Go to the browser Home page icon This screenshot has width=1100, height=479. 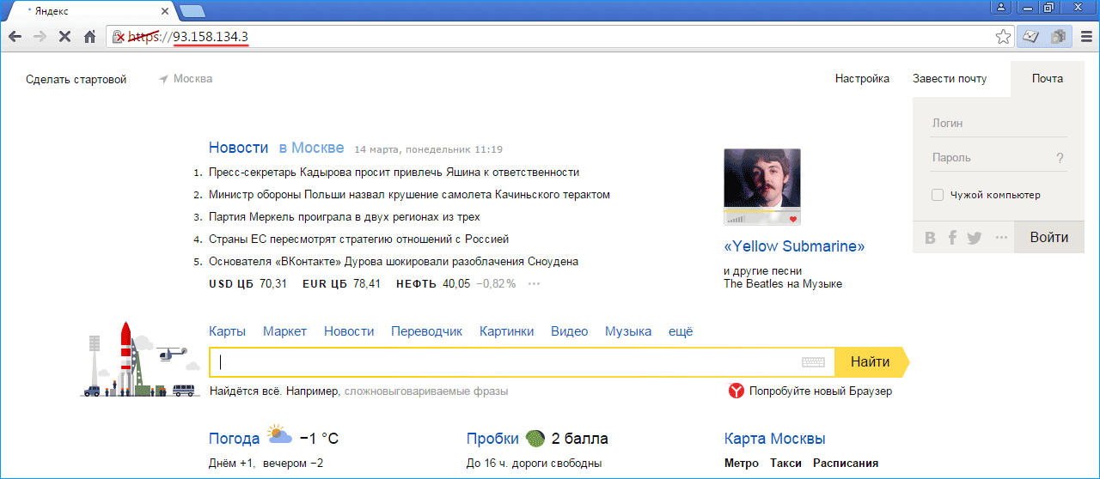(x=89, y=37)
